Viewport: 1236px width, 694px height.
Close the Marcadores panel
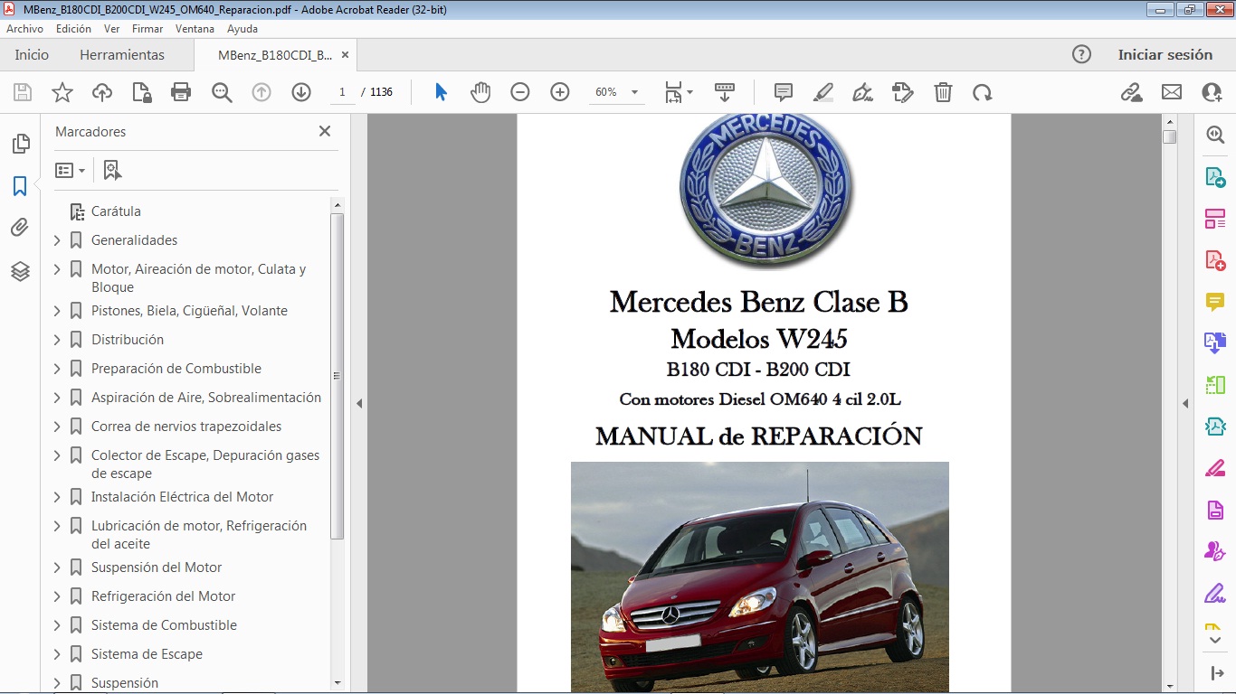(x=325, y=131)
